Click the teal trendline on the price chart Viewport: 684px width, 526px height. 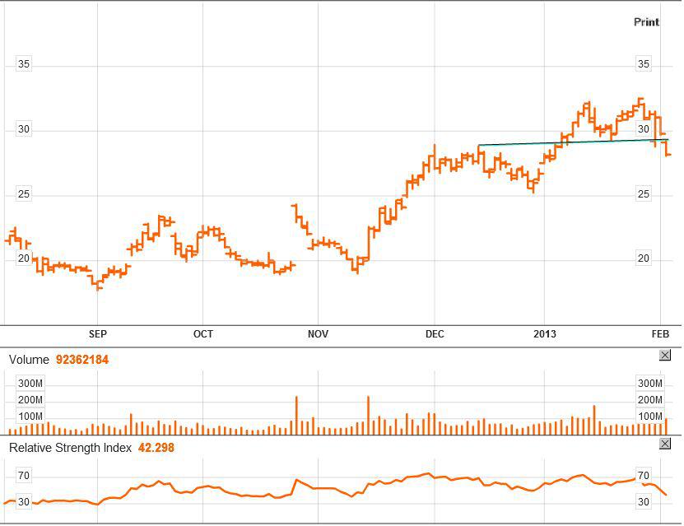573,142
